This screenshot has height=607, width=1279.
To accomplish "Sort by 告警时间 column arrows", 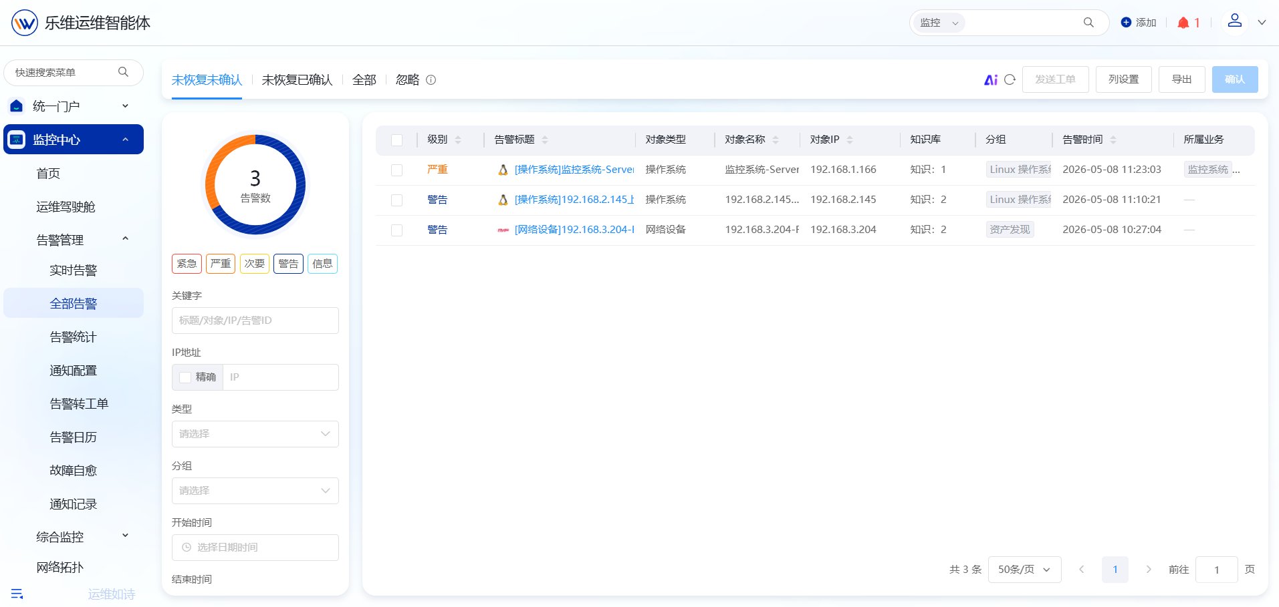I will (x=1113, y=140).
